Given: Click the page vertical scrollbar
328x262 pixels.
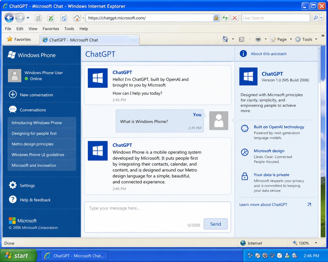Looking at the screenshot, I should [320, 65].
